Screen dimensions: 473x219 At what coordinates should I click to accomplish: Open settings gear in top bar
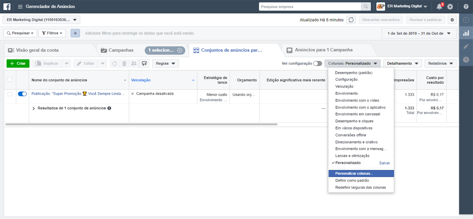pyautogui.click(x=450, y=7)
